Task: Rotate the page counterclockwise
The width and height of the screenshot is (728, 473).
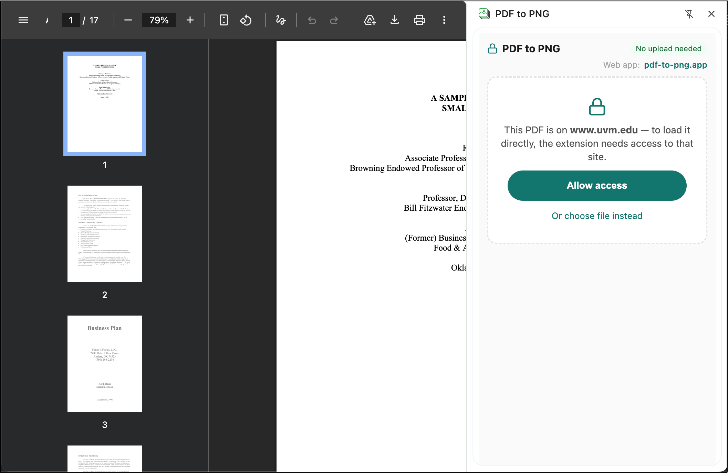Action: coord(246,20)
